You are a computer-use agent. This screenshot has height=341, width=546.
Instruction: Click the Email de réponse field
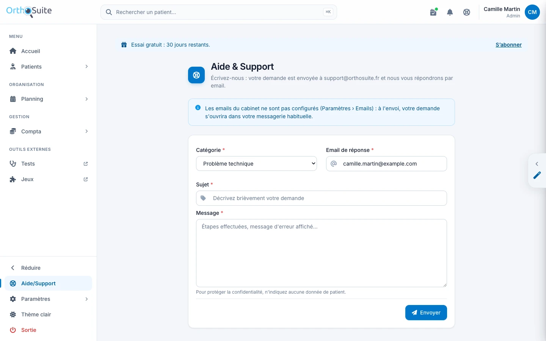click(386, 164)
